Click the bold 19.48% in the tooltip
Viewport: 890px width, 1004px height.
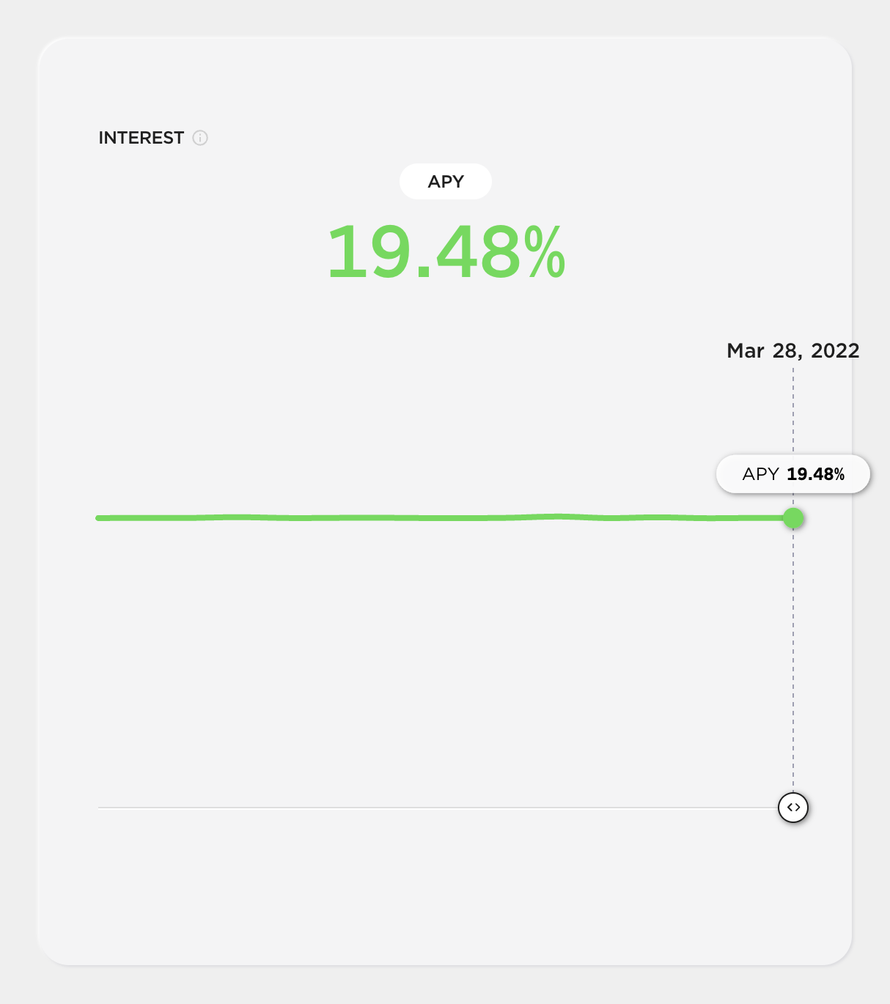pos(816,474)
